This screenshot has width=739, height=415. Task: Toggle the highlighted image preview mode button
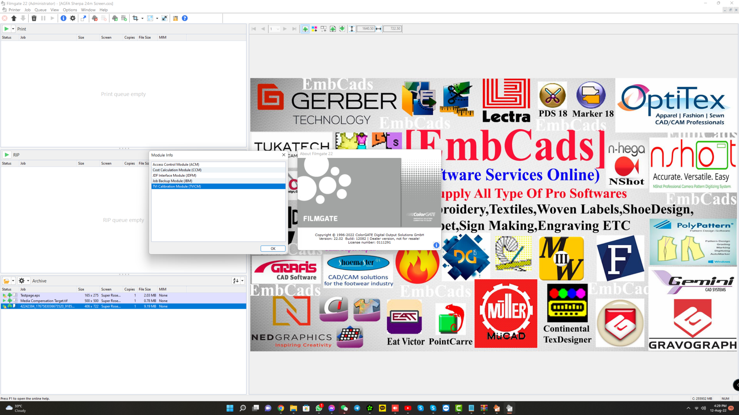[305, 29]
